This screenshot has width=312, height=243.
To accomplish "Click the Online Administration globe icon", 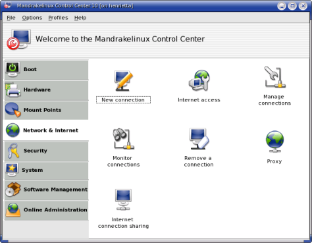I will pos(13,210).
